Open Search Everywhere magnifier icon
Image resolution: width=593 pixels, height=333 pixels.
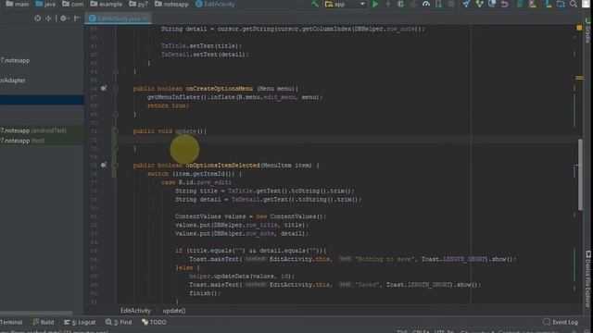point(574,4)
